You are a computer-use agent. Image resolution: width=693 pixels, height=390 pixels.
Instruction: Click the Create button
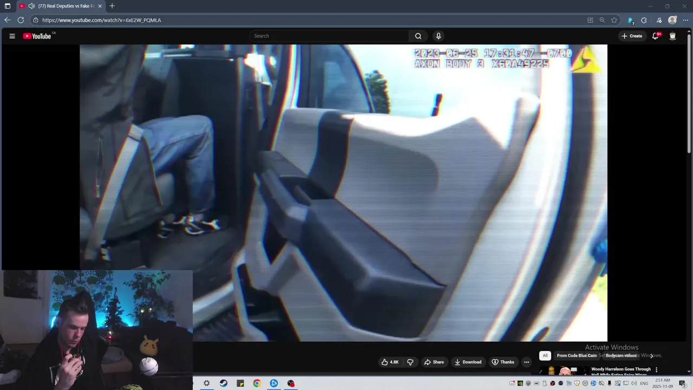pyautogui.click(x=632, y=36)
